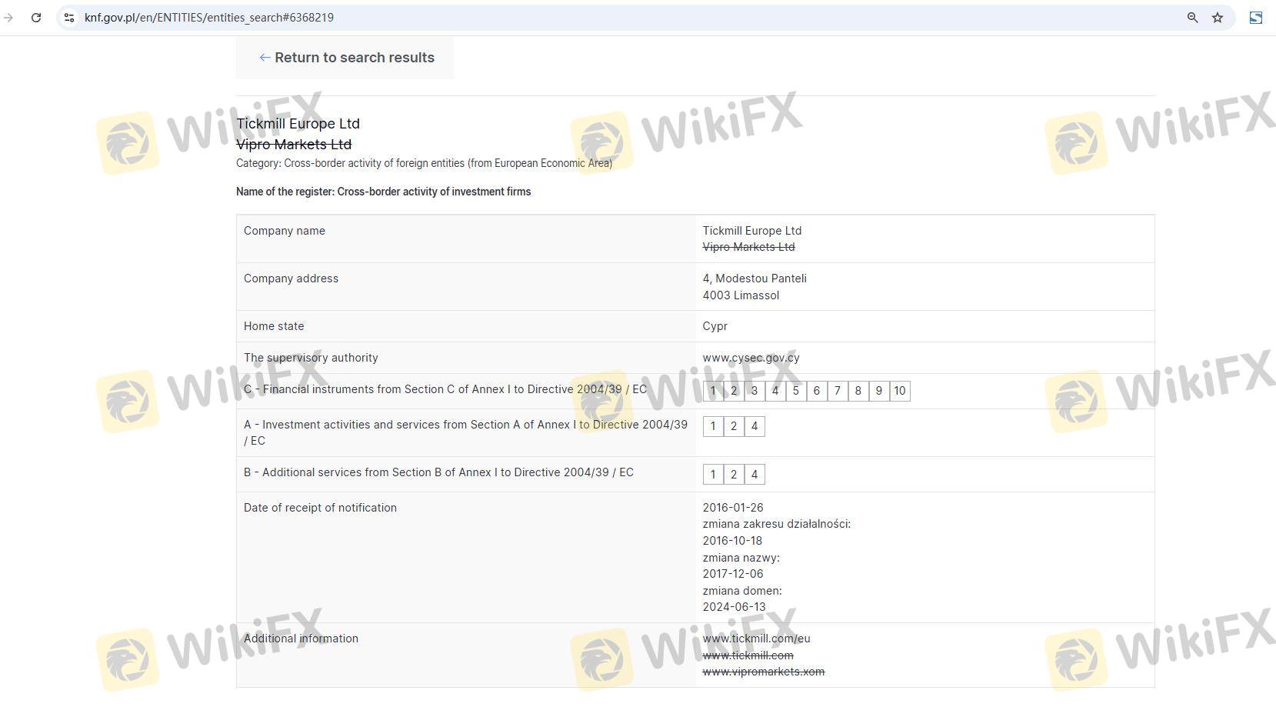Image resolution: width=1276 pixels, height=717 pixels.
Task: Click box 1 in Section A investment services
Action: 713,426
